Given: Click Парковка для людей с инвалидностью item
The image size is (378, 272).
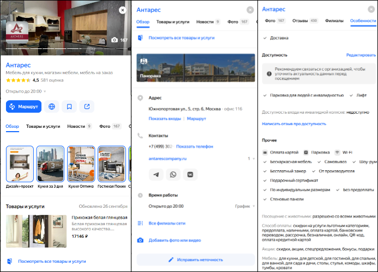Looking at the screenshot, I should point(303,95).
